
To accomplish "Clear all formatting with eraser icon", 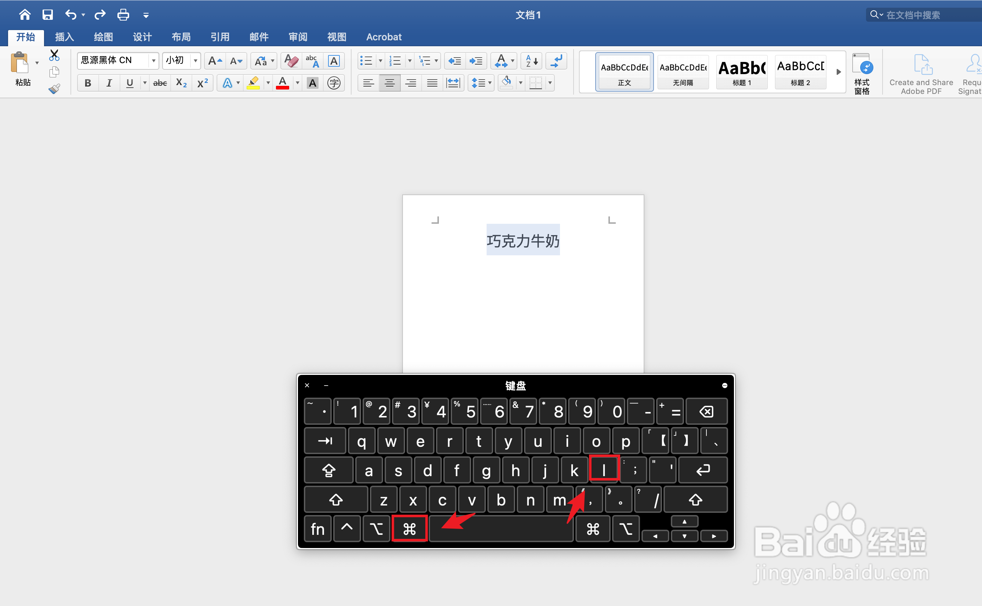I will pos(291,61).
